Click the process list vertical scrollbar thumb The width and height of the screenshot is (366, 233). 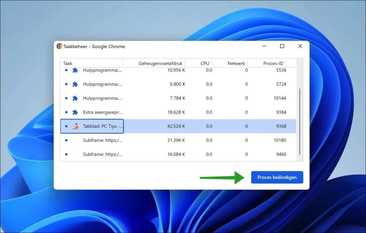[x=300, y=121]
